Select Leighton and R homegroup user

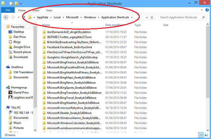[23, 98]
